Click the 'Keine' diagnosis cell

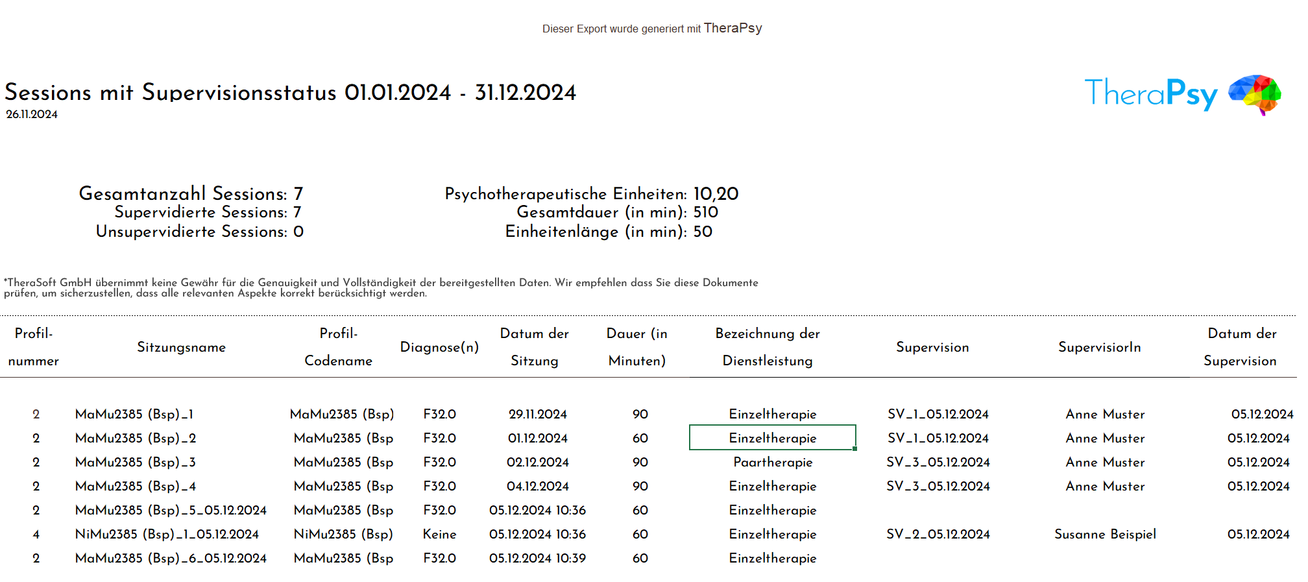point(440,535)
